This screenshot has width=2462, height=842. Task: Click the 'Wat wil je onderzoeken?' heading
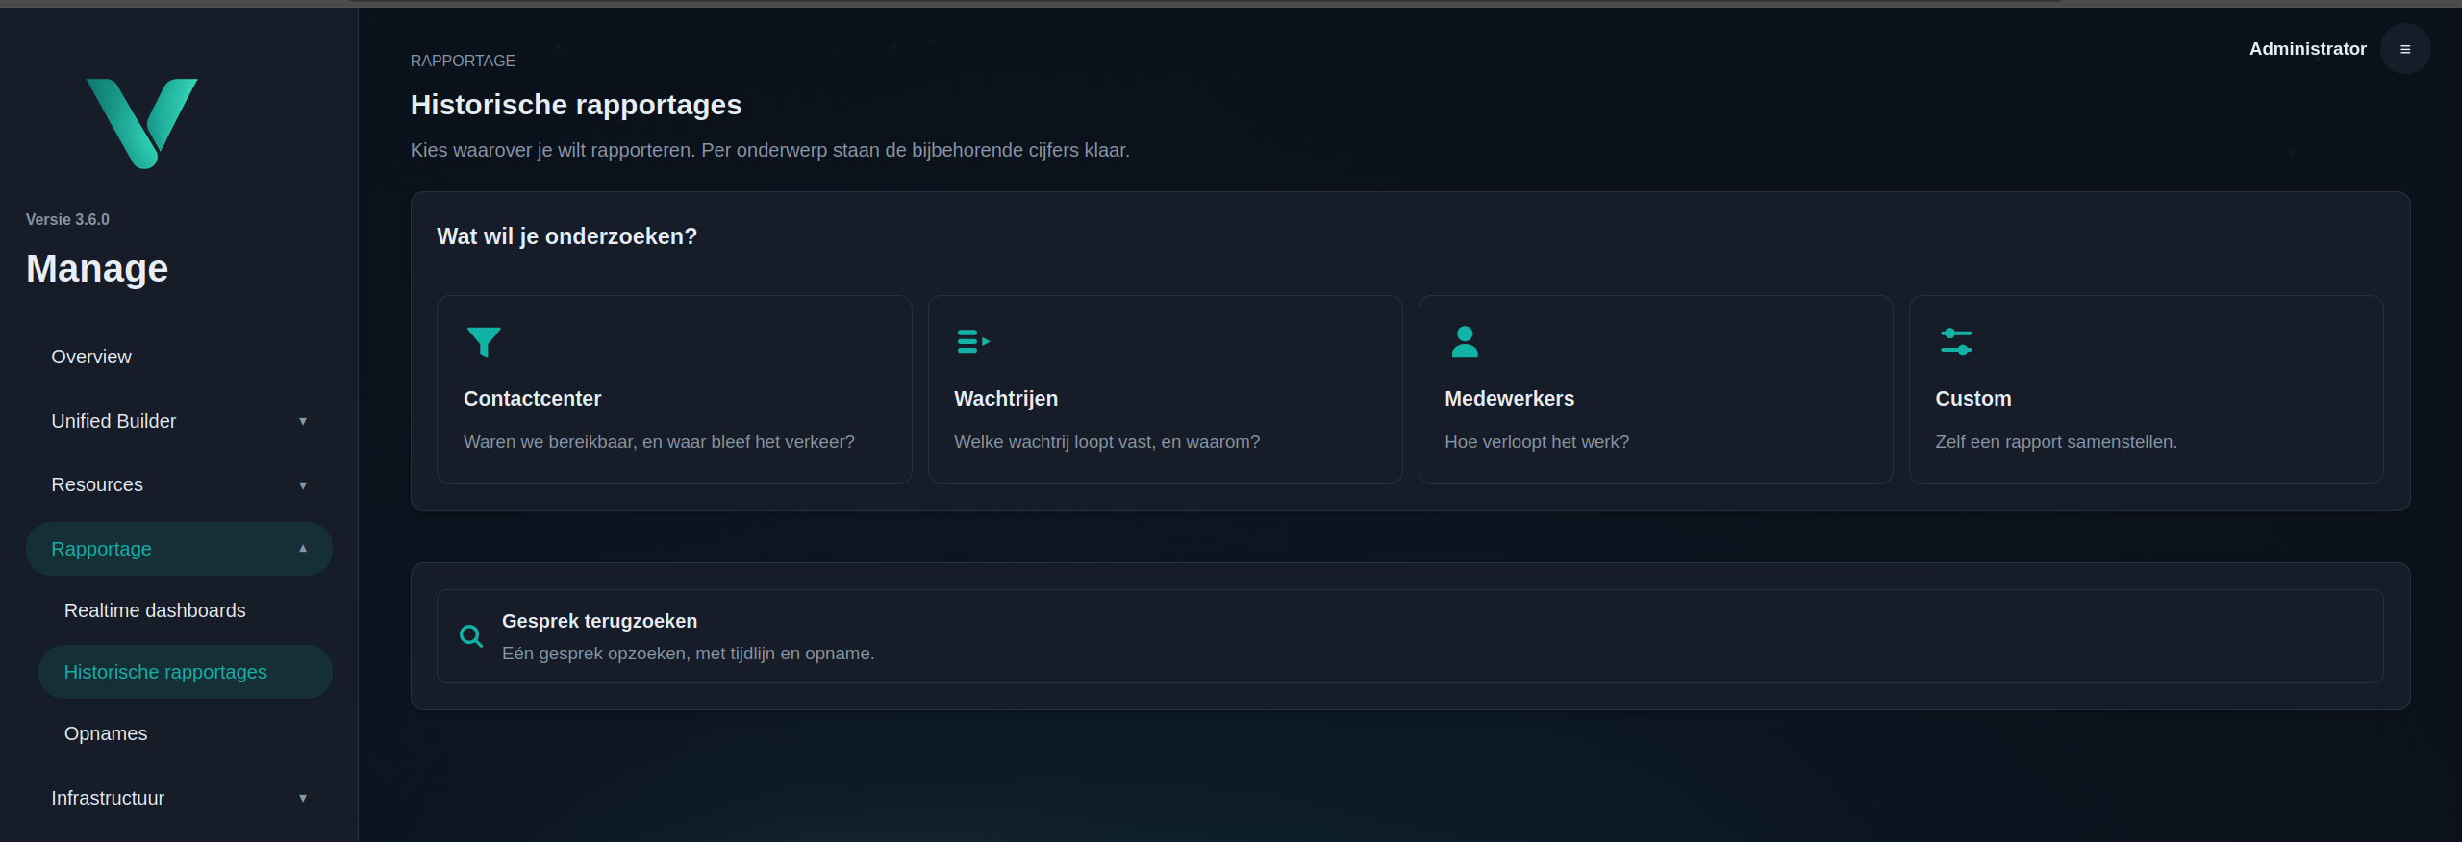tap(566, 236)
